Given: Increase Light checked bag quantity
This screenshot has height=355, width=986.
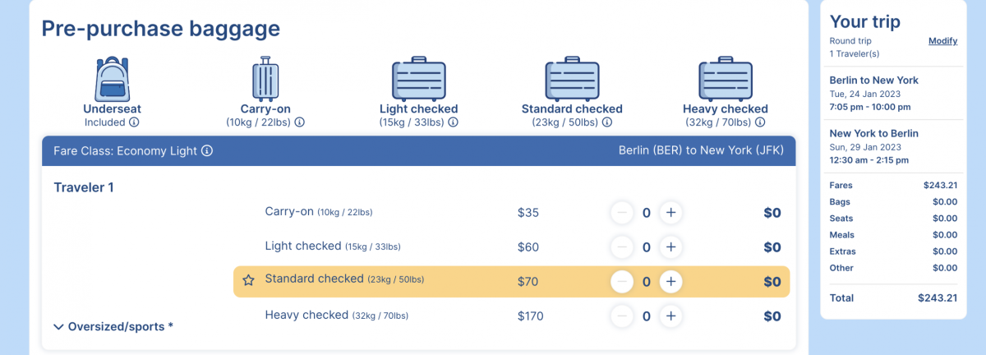Looking at the screenshot, I should pos(670,247).
